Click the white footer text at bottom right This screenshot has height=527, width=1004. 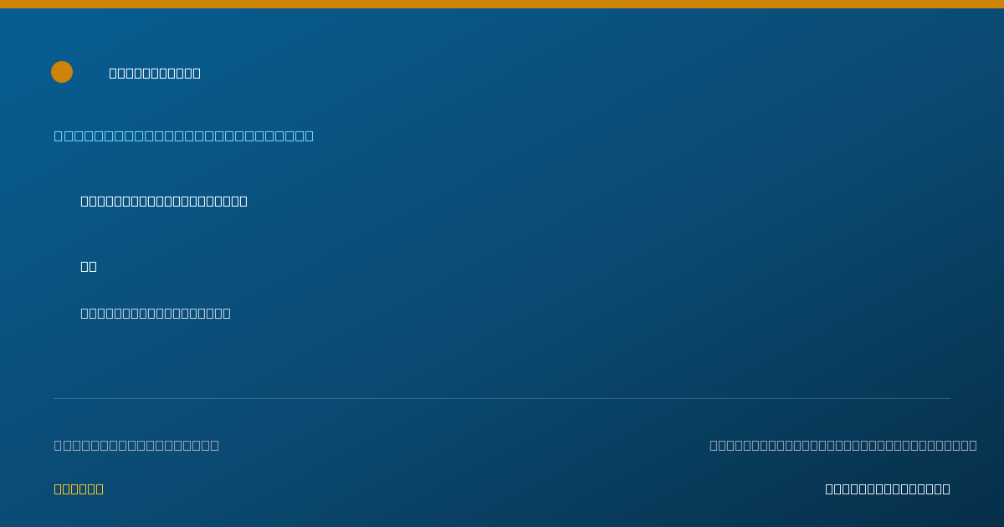tap(888, 489)
